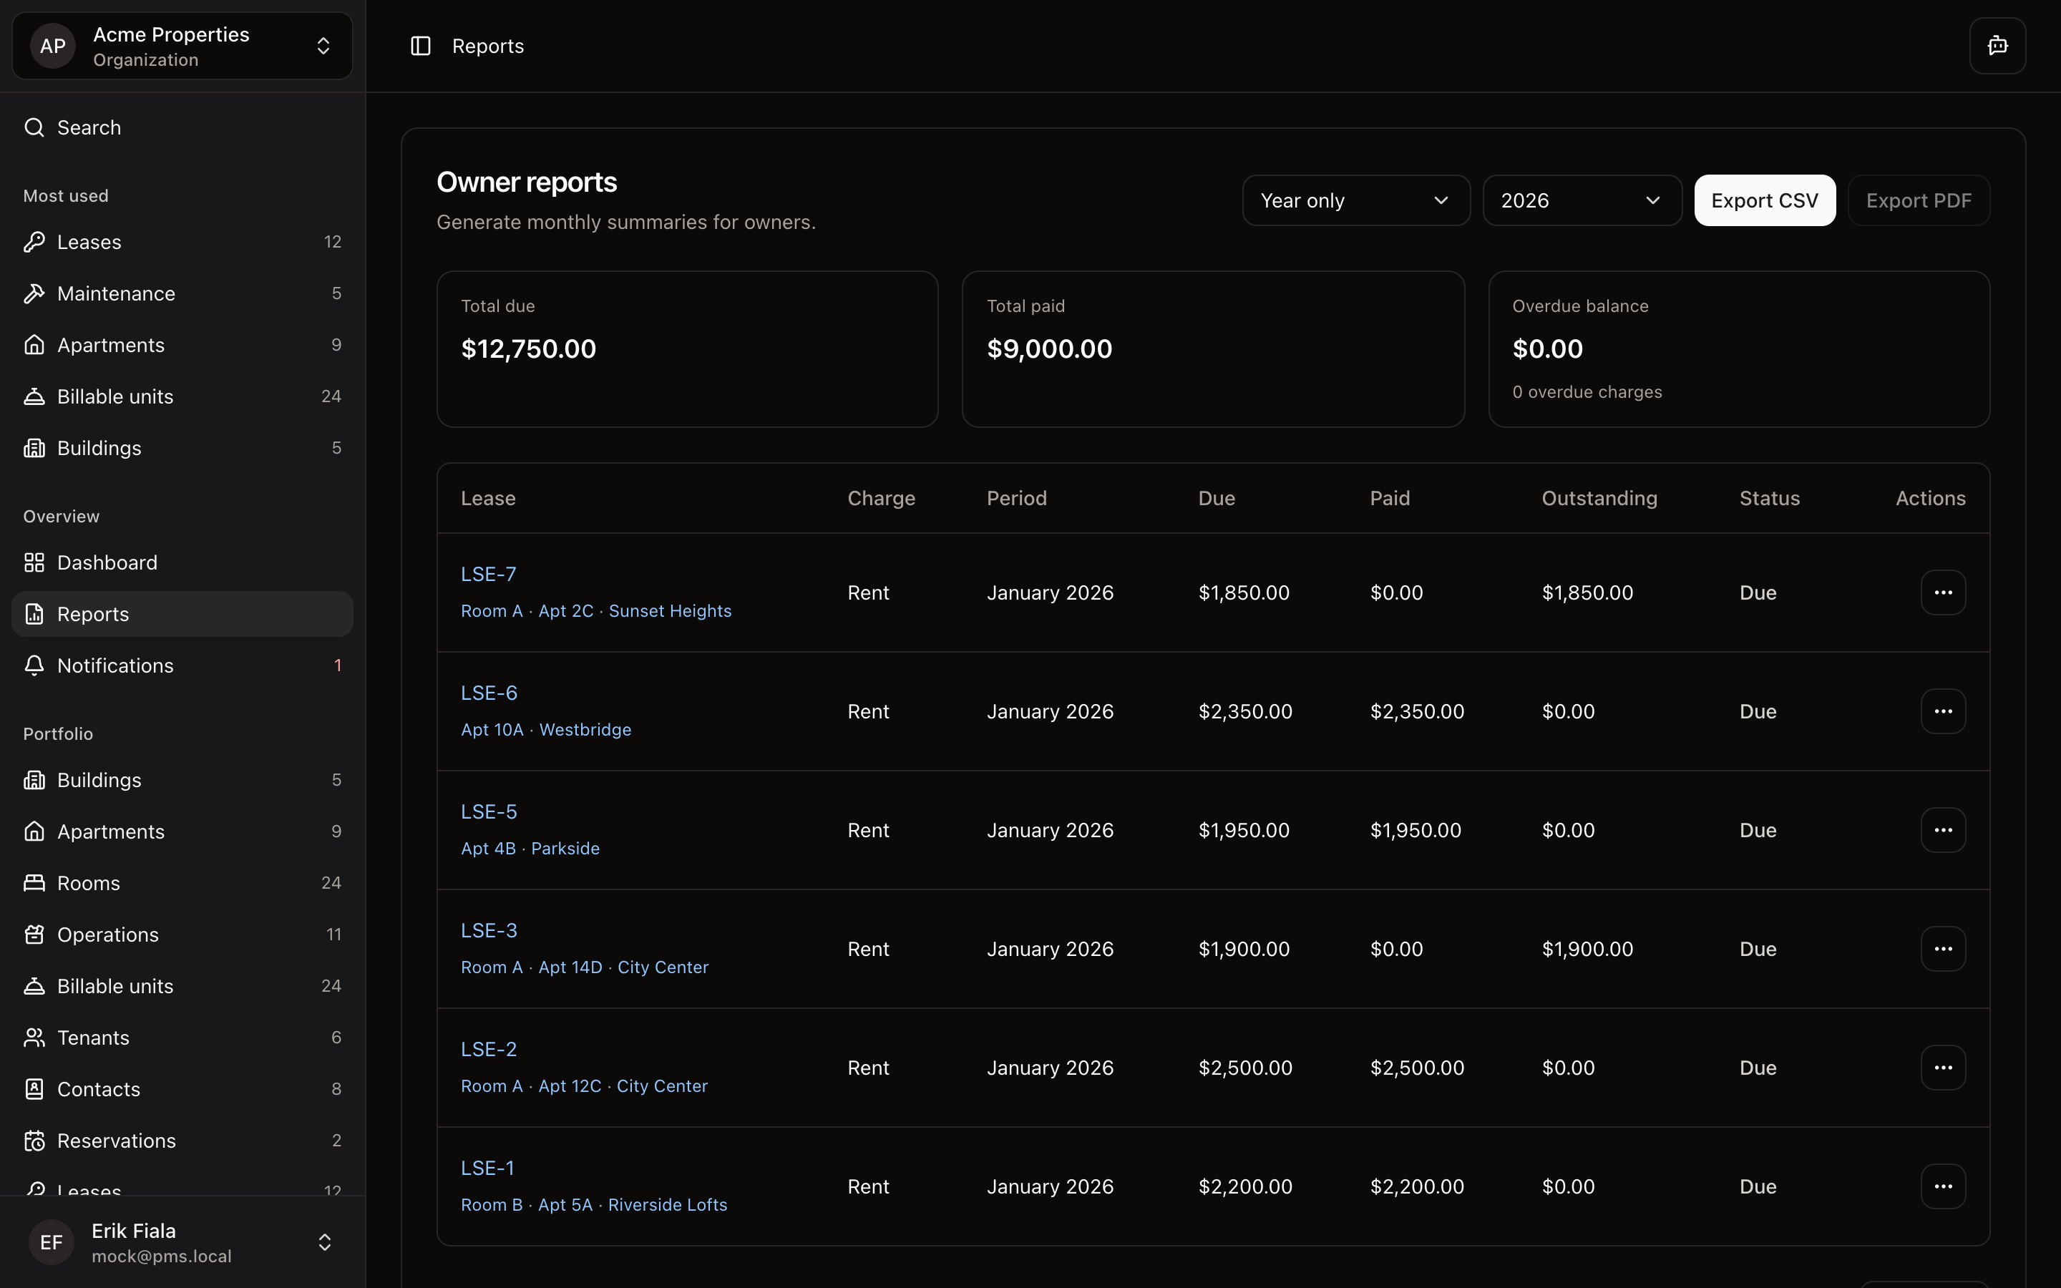The image size is (2061, 1288).
Task: Open the Reservations calendar icon
Action: point(34,1141)
